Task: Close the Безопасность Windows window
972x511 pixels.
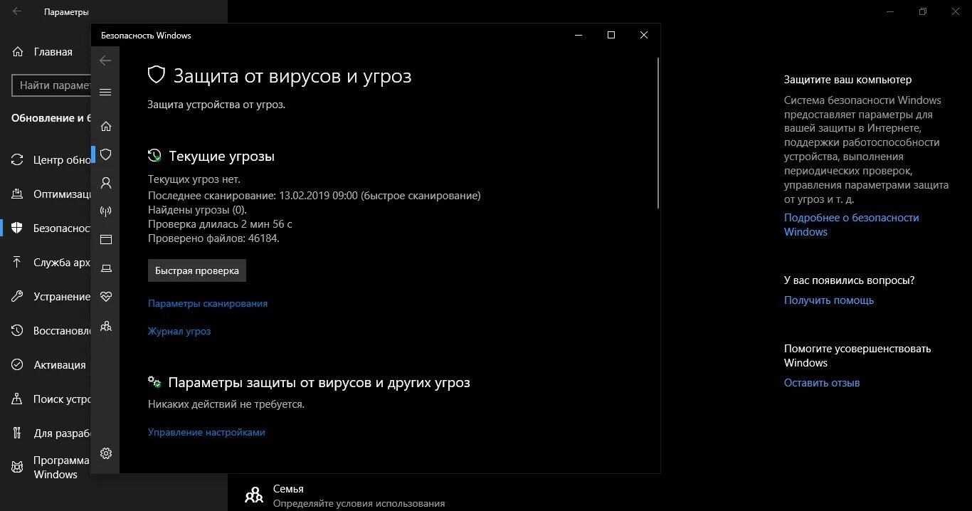Action: pyautogui.click(x=643, y=35)
